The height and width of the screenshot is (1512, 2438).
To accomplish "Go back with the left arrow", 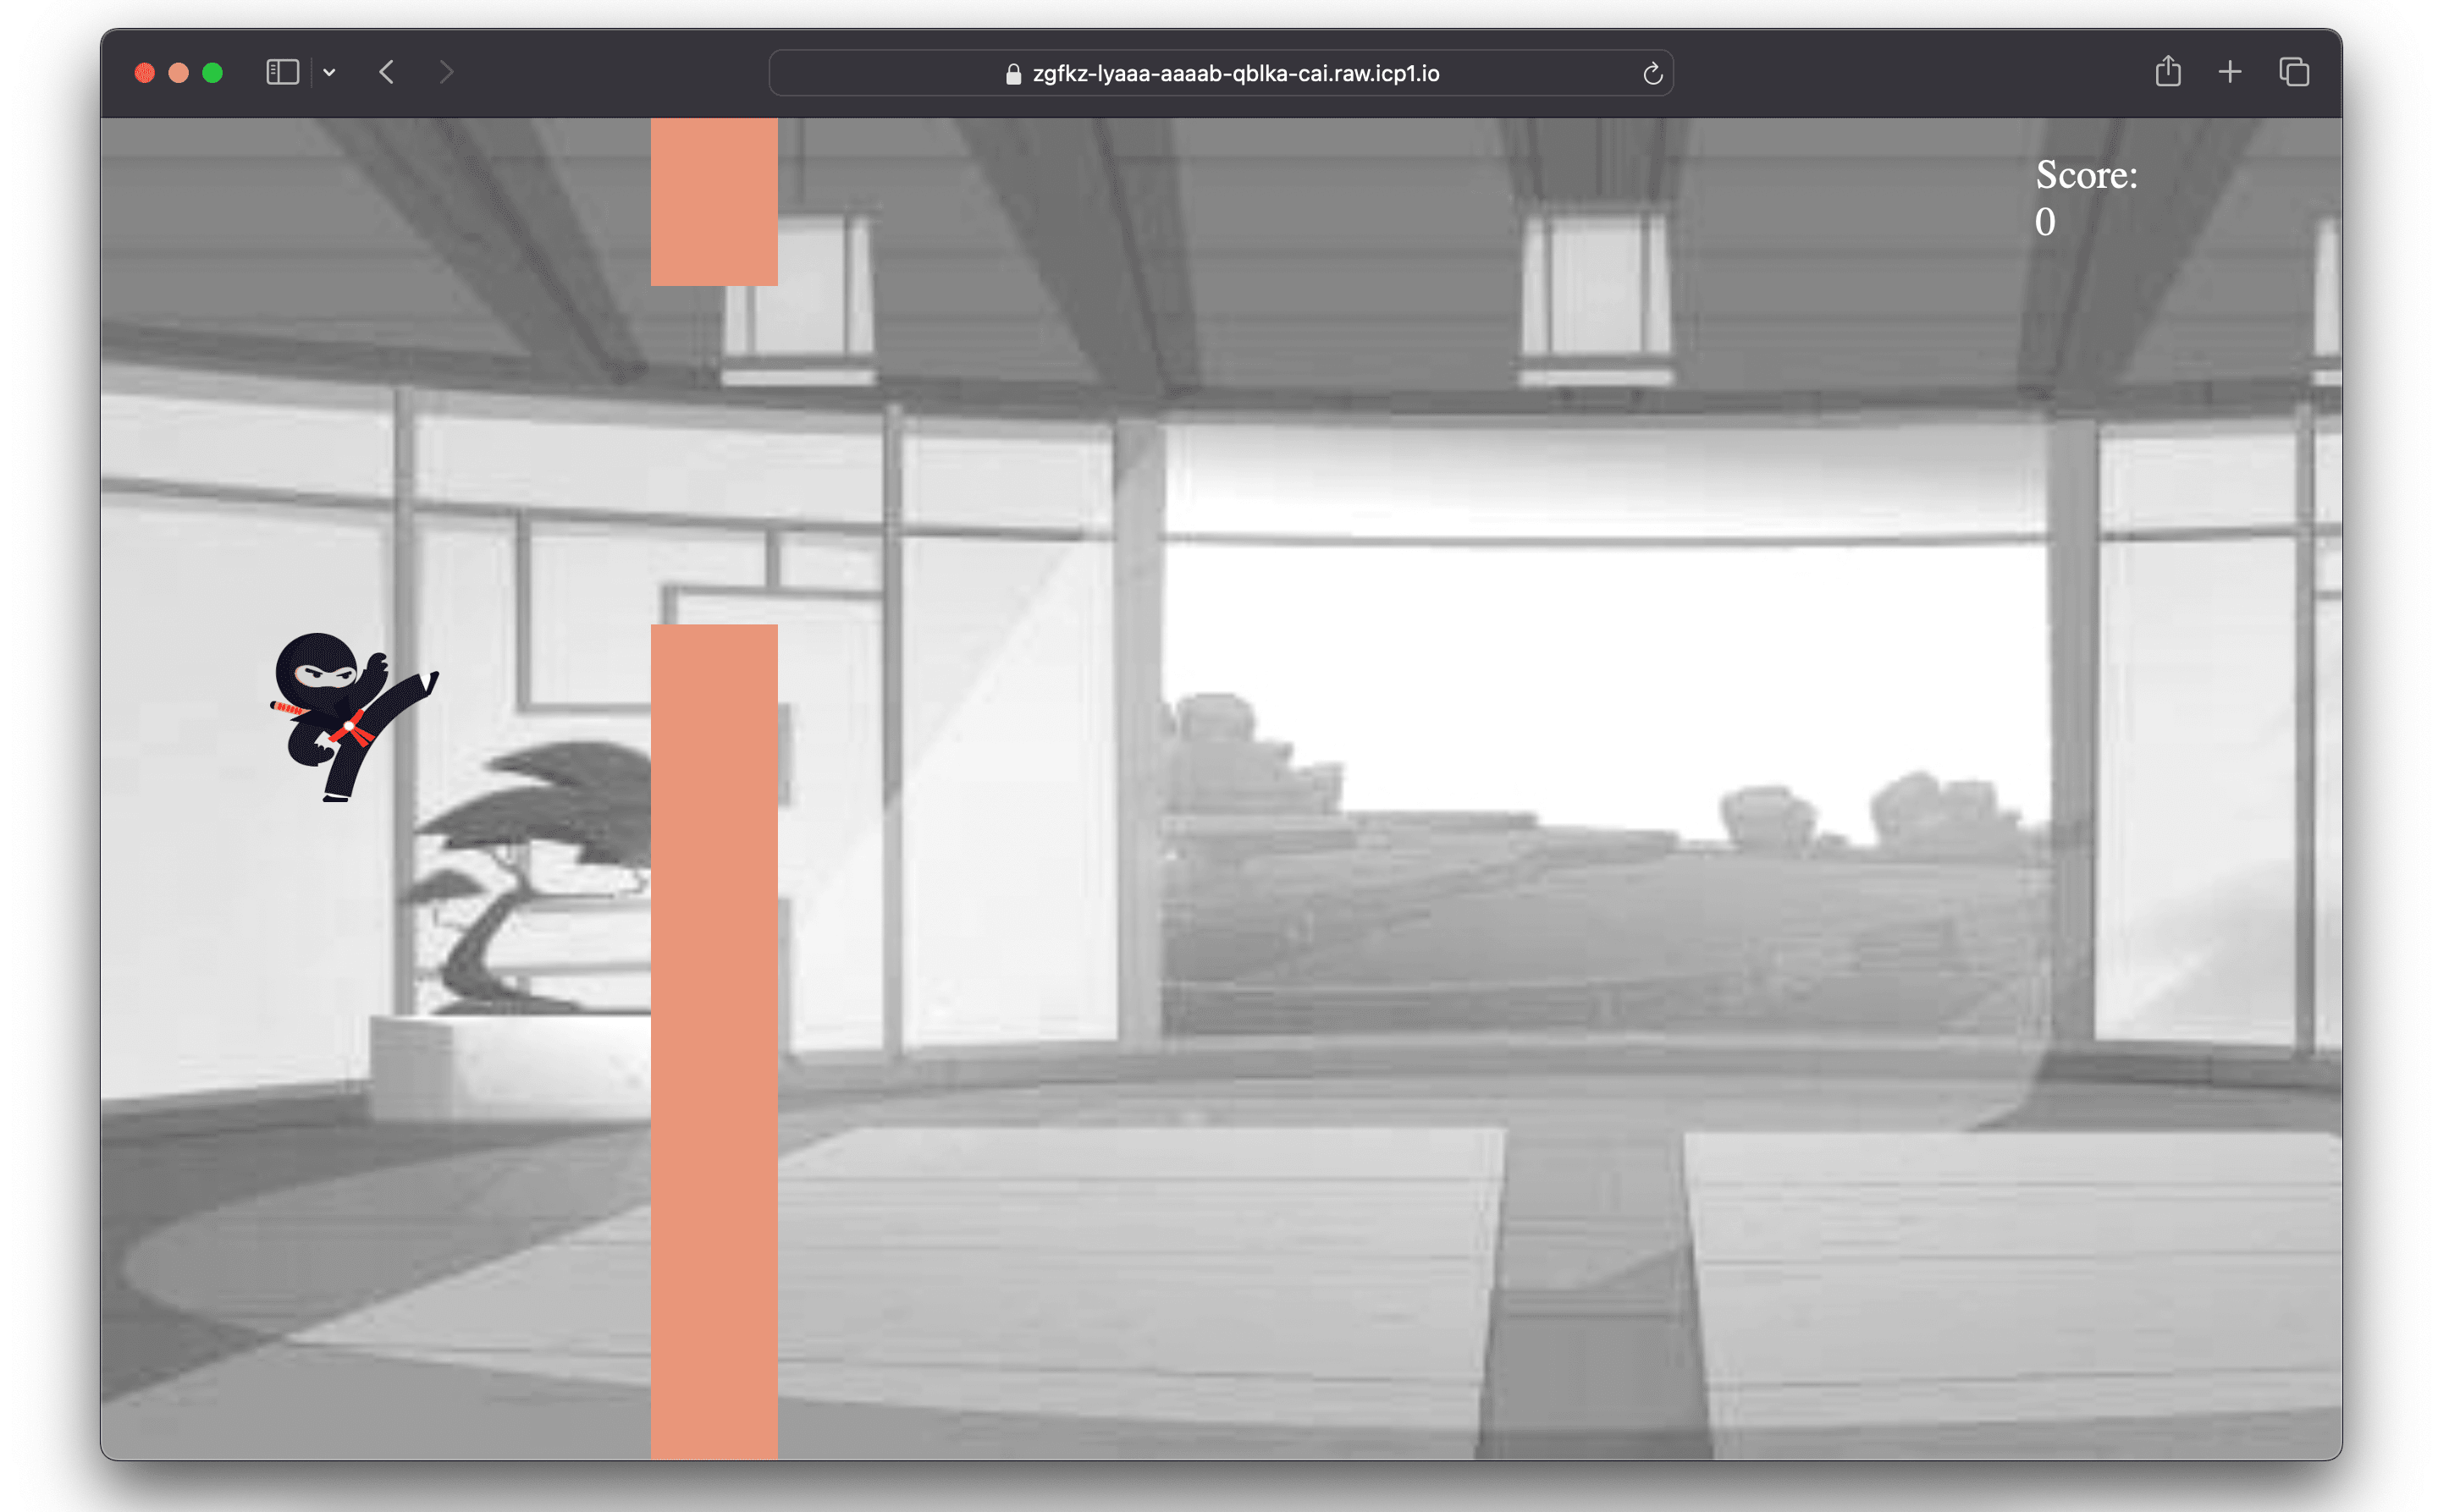I will click(386, 72).
